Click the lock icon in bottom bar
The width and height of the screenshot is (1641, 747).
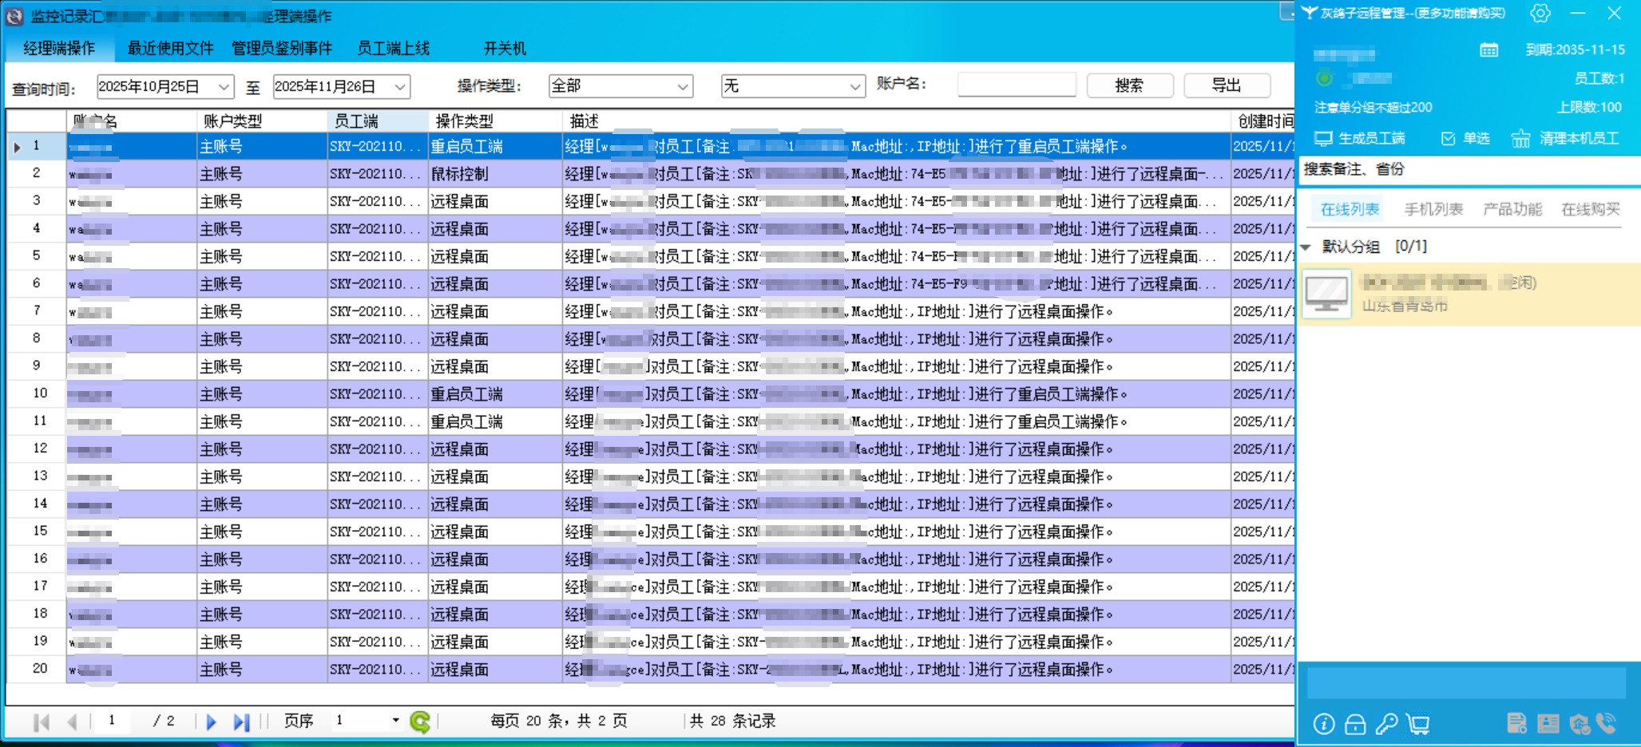point(1355,724)
